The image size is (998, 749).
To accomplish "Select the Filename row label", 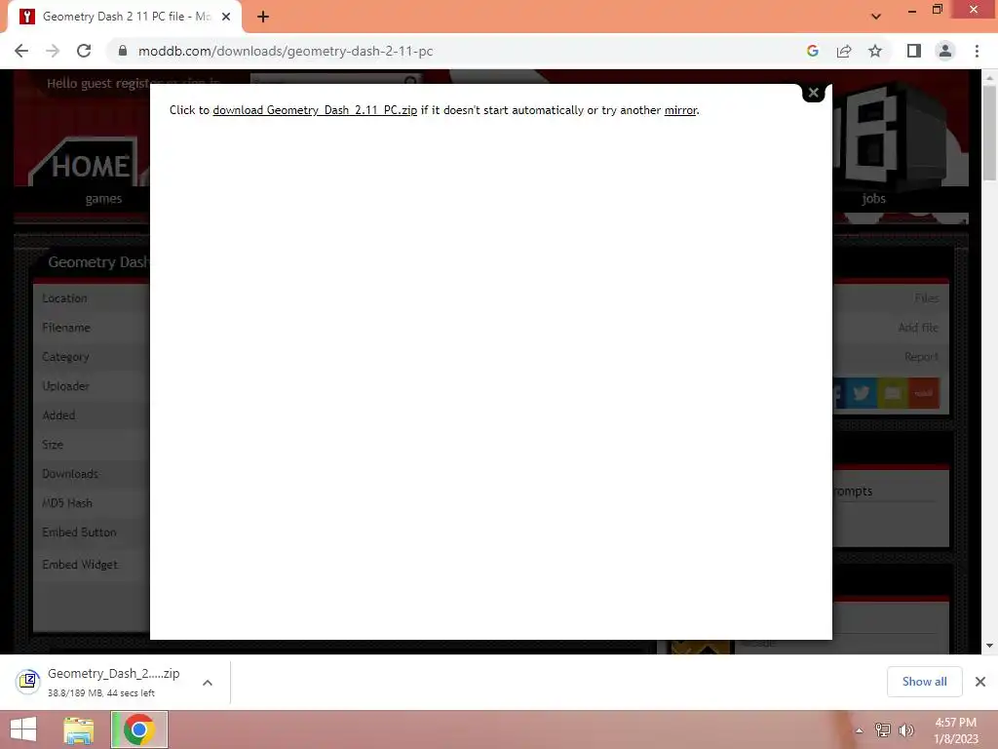I will click(x=66, y=328).
